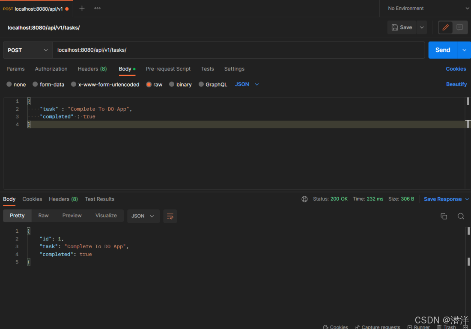Image resolution: width=471 pixels, height=329 pixels.
Task: Open Trash from the status bar
Action: tap(446, 327)
